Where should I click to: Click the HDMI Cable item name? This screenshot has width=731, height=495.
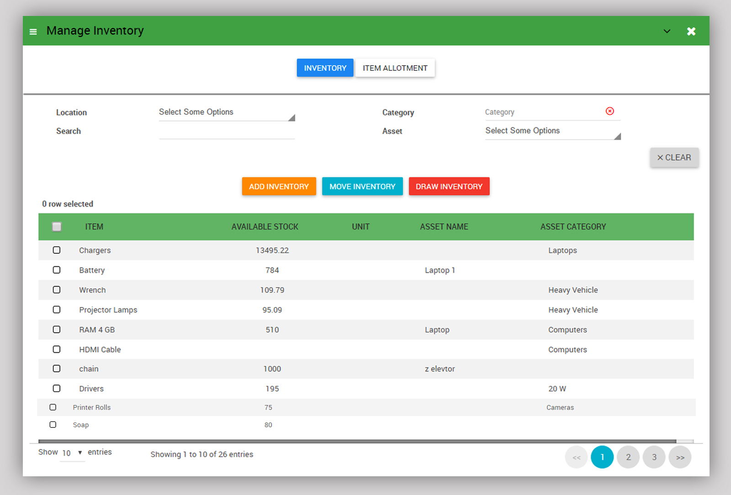click(x=100, y=349)
